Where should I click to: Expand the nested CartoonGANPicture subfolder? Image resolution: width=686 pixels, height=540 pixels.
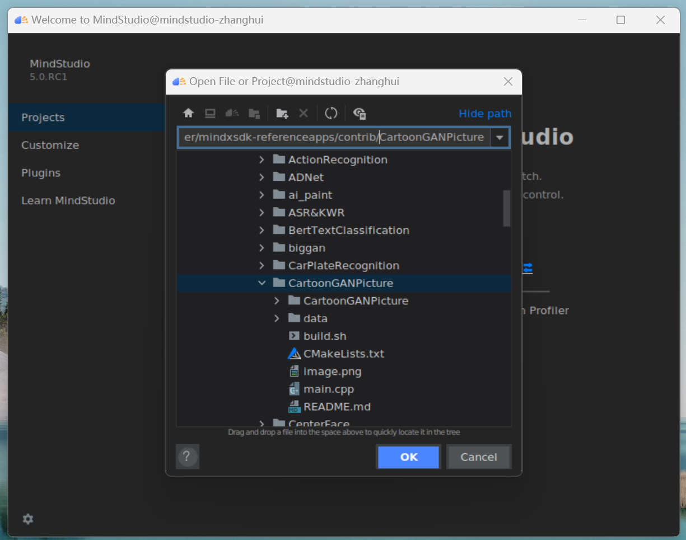pyautogui.click(x=277, y=300)
